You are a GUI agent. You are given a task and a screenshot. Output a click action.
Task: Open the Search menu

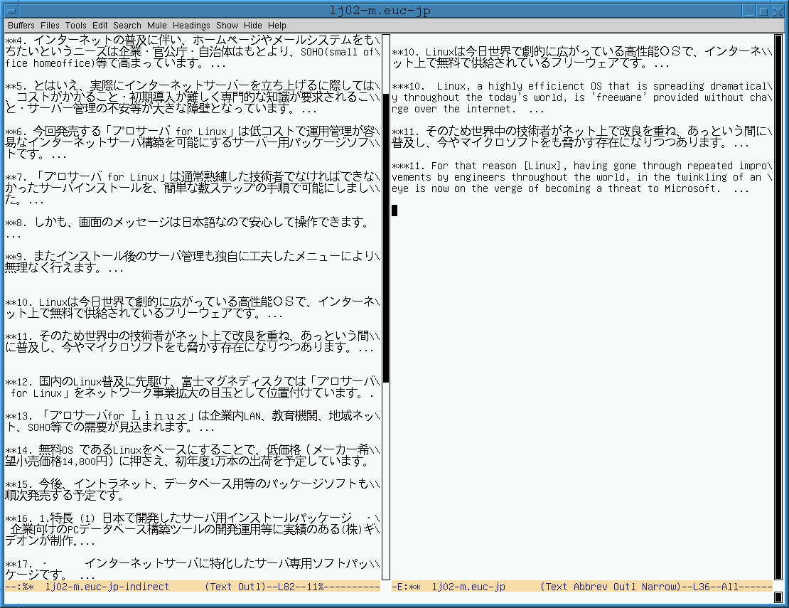click(127, 25)
